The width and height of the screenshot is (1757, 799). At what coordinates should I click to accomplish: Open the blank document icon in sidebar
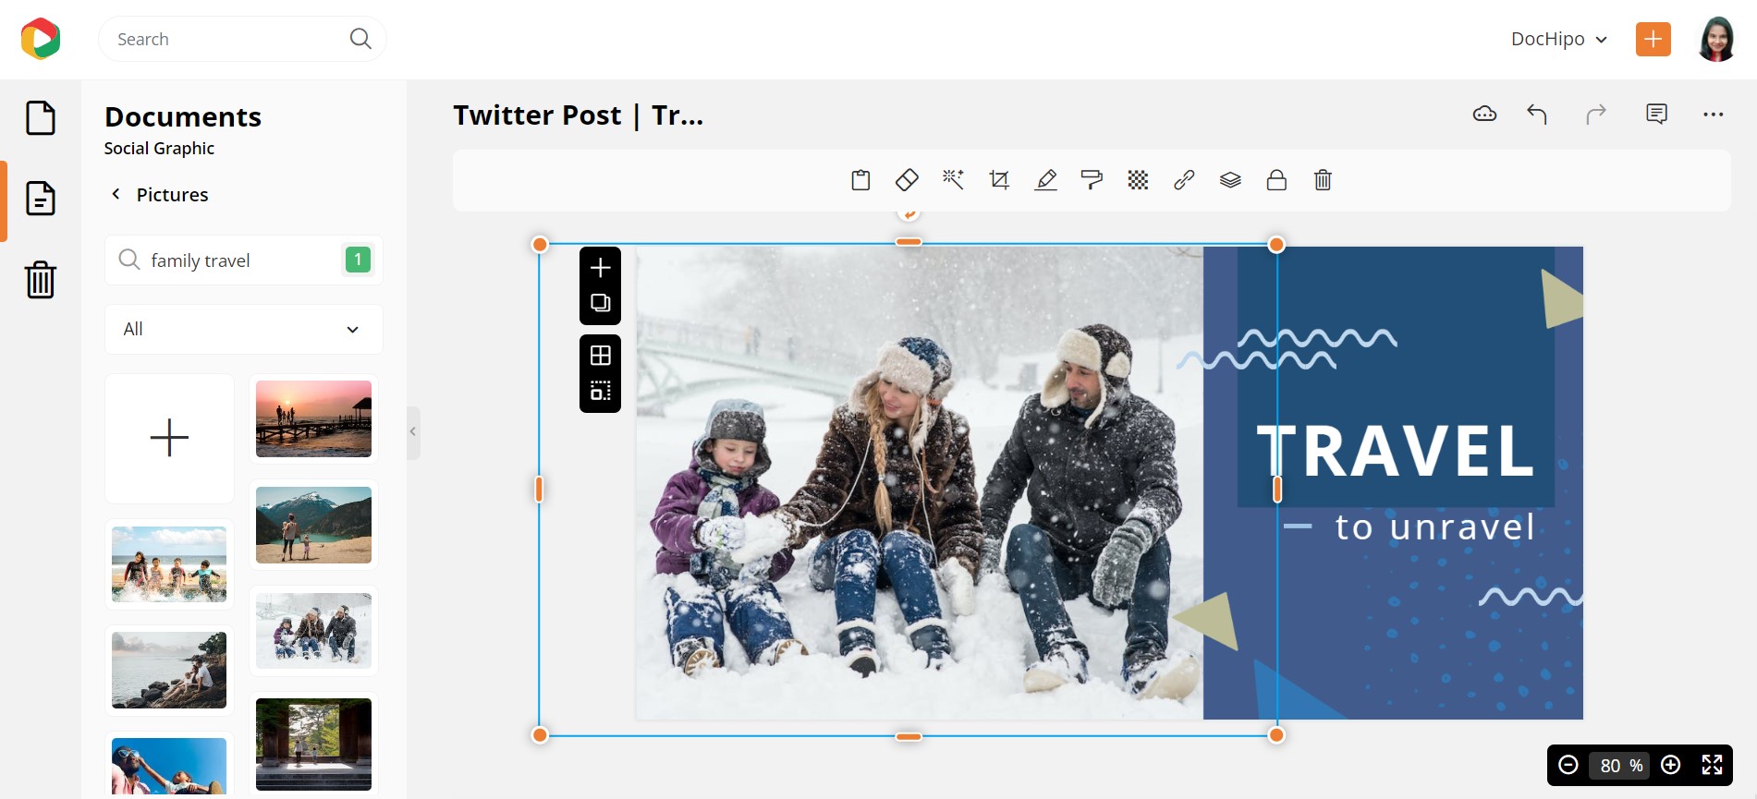pos(41,118)
